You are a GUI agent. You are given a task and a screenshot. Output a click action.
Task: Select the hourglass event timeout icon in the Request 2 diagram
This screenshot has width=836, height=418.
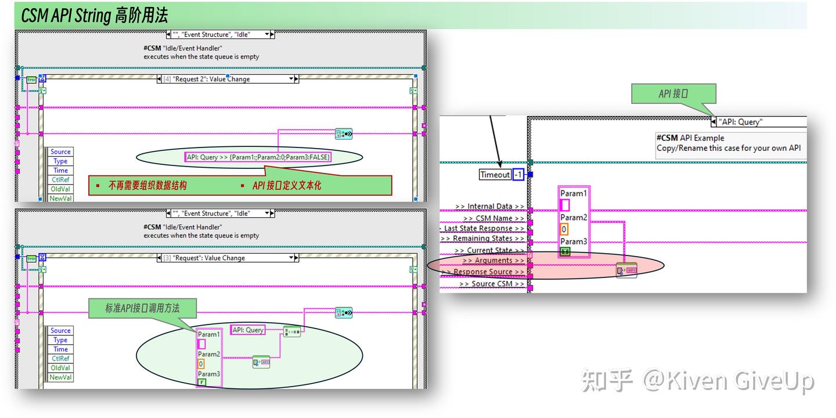[x=42, y=80]
